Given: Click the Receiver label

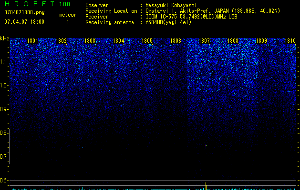Looking at the screenshot, I should pos(97,17).
